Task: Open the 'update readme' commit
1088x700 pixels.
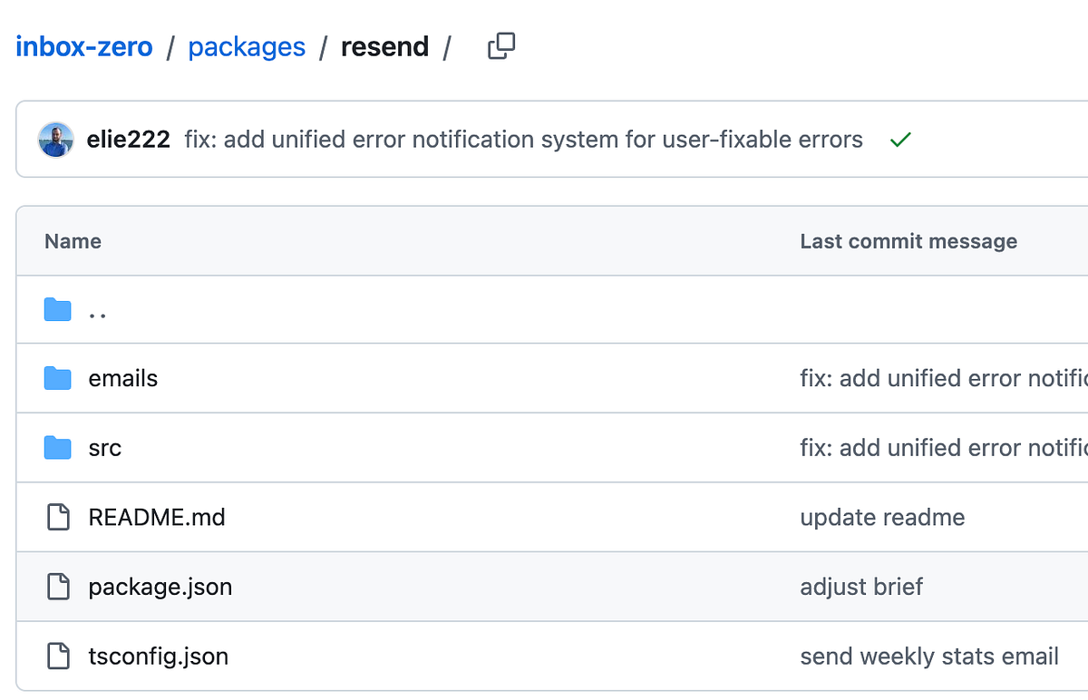Action: [x=882, y=517]
